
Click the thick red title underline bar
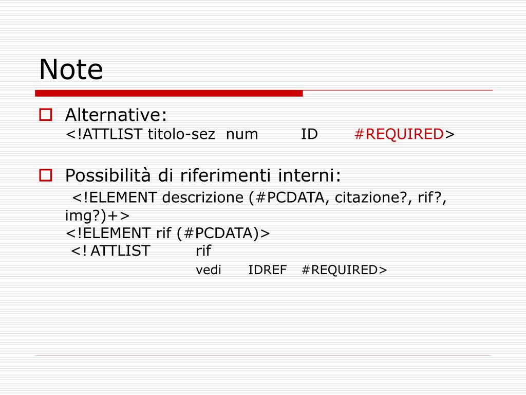point(168,94)
